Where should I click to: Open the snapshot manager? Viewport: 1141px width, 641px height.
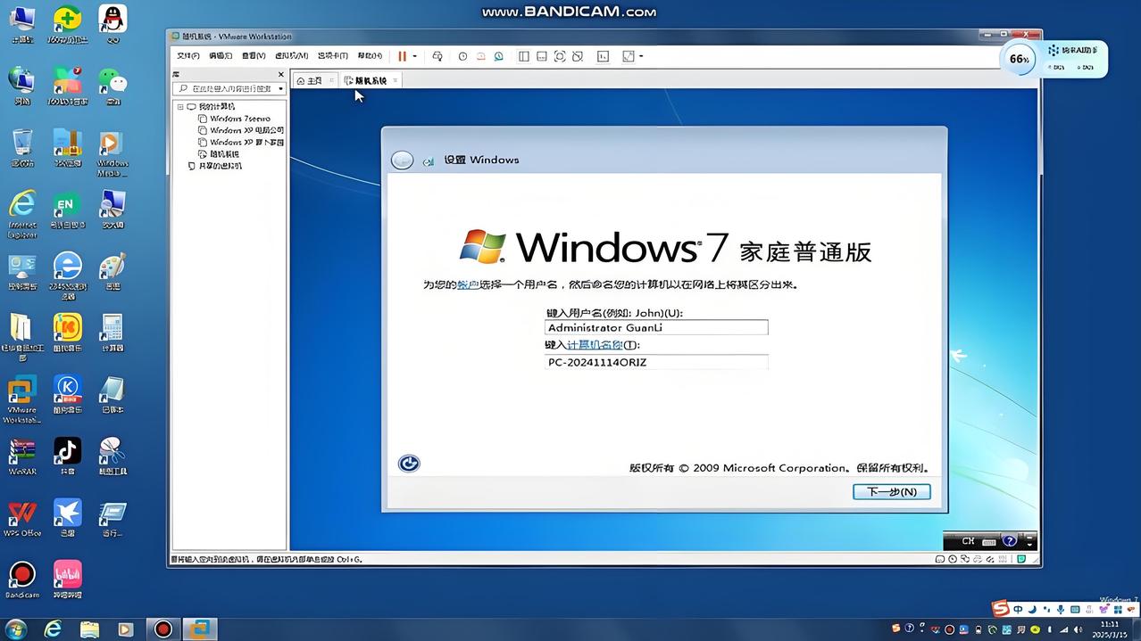498,55
